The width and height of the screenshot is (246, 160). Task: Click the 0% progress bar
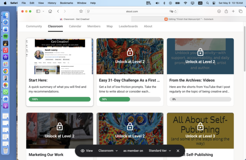(200, 99)
